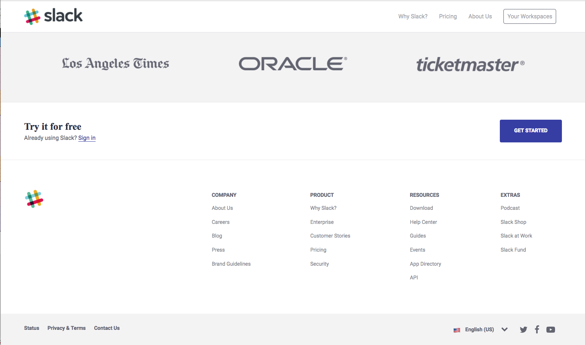Click Why Slack? in the Product footer column
585x345 pixels.
coord(323,208)
